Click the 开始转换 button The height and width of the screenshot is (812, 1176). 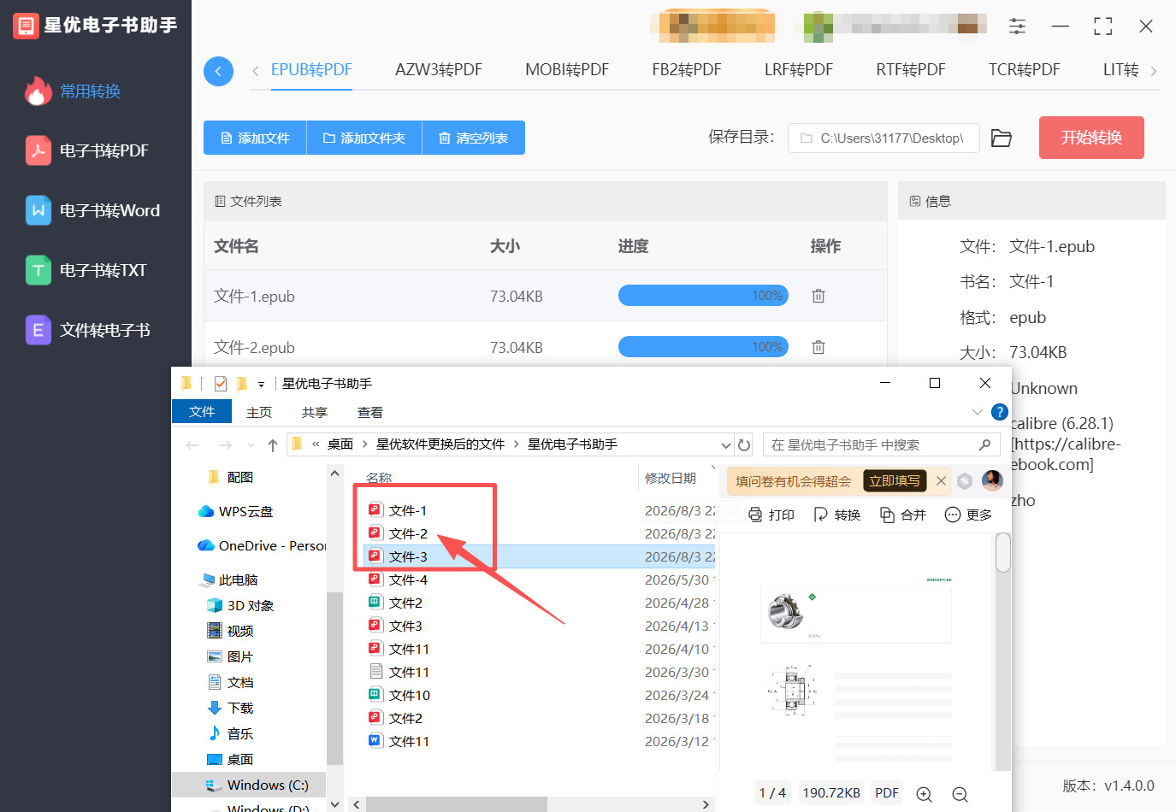(1091, 138)
